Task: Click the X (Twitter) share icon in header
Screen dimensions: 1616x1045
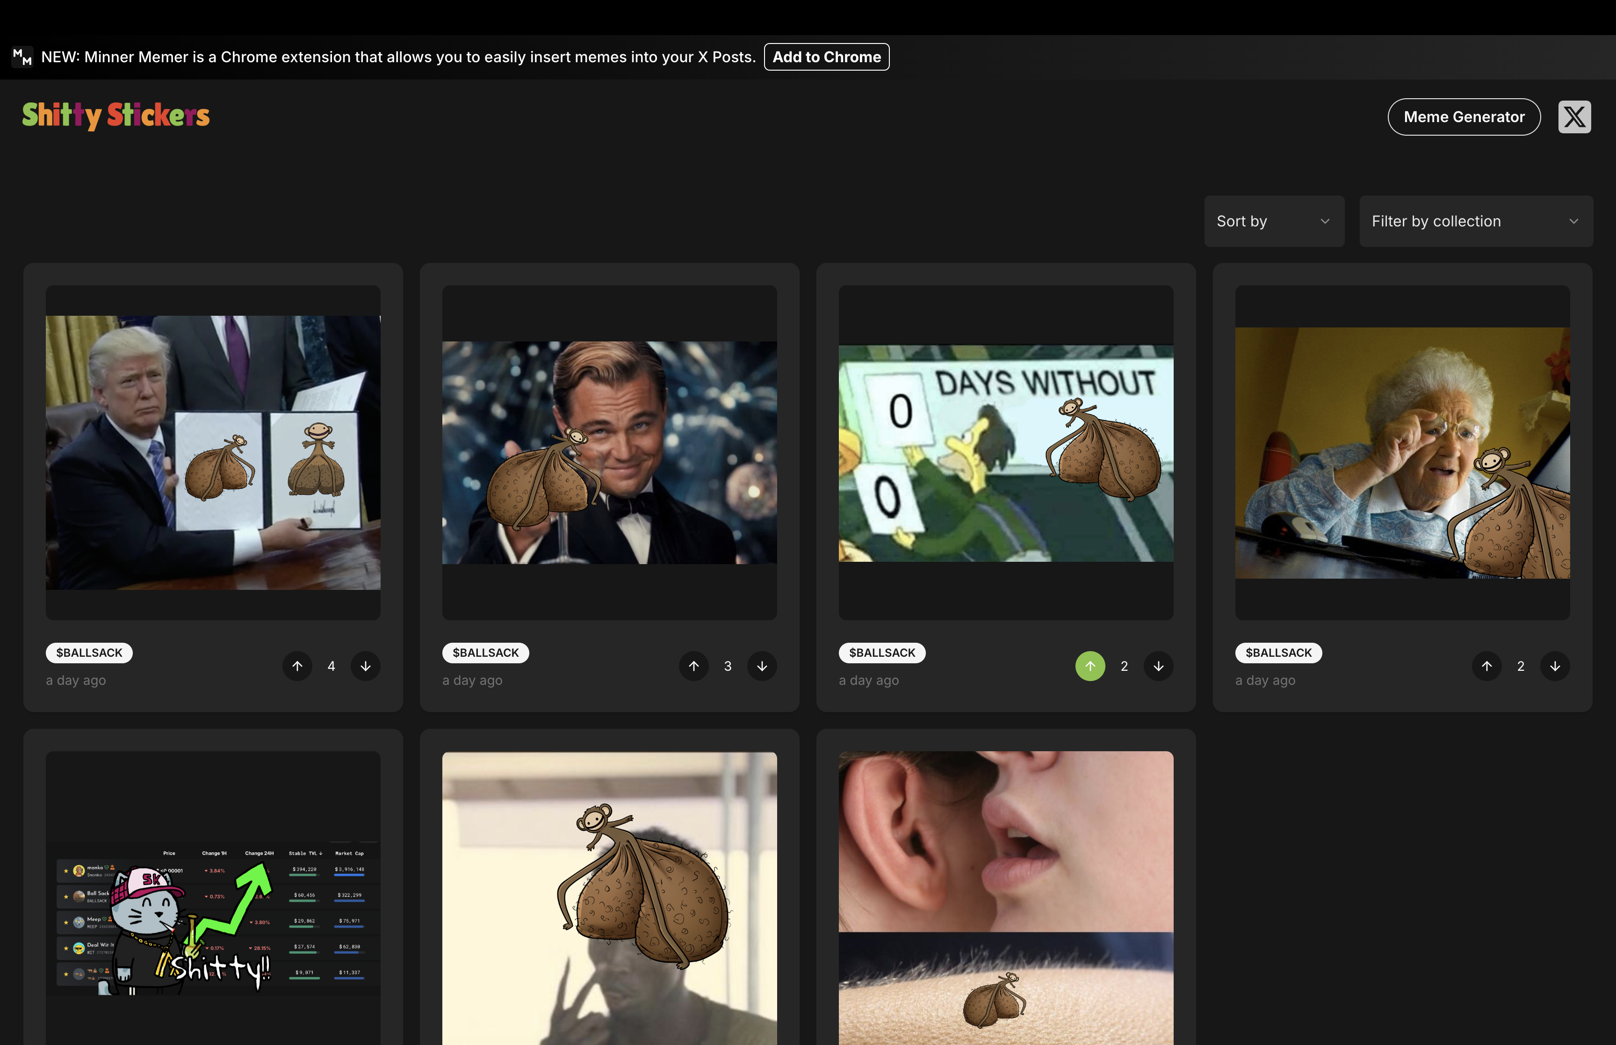Action: point(1575,116)
